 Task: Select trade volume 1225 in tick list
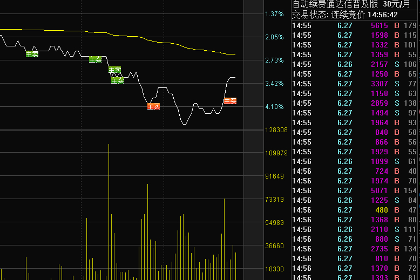pos(380,200)
